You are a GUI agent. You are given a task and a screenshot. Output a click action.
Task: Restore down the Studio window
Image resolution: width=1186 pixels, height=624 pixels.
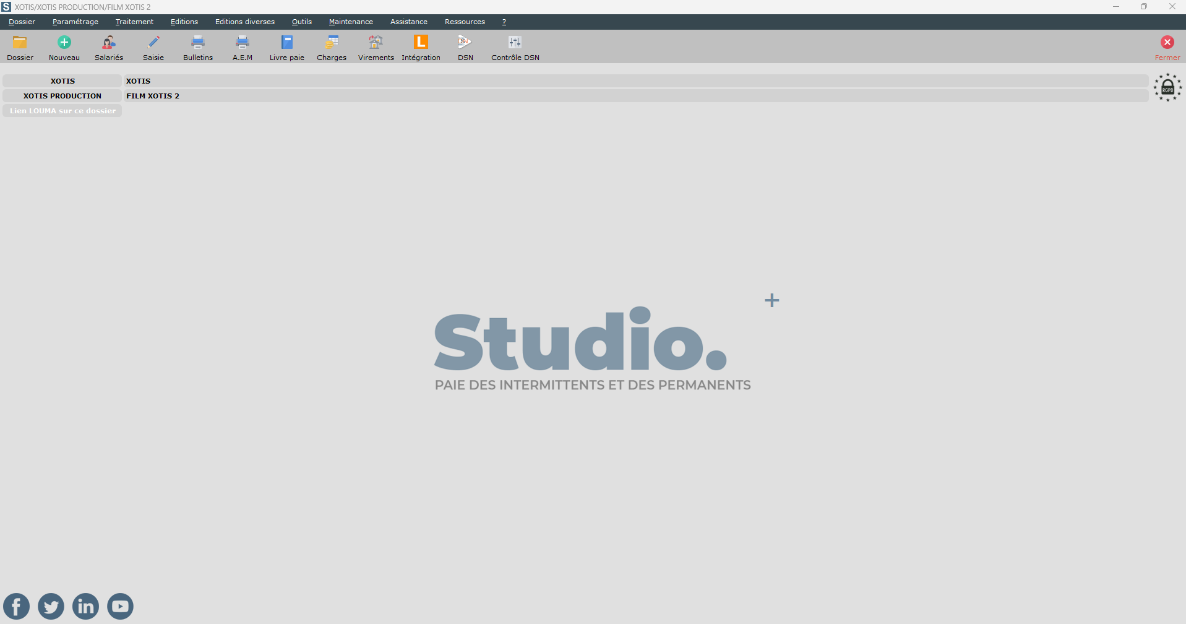pos(1144,7)
